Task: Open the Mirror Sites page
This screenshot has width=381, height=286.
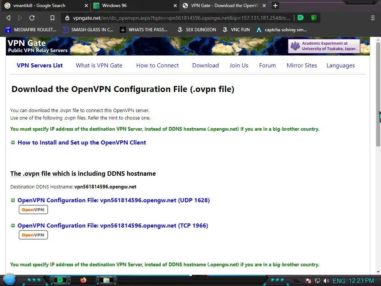Action: [302, 66]
